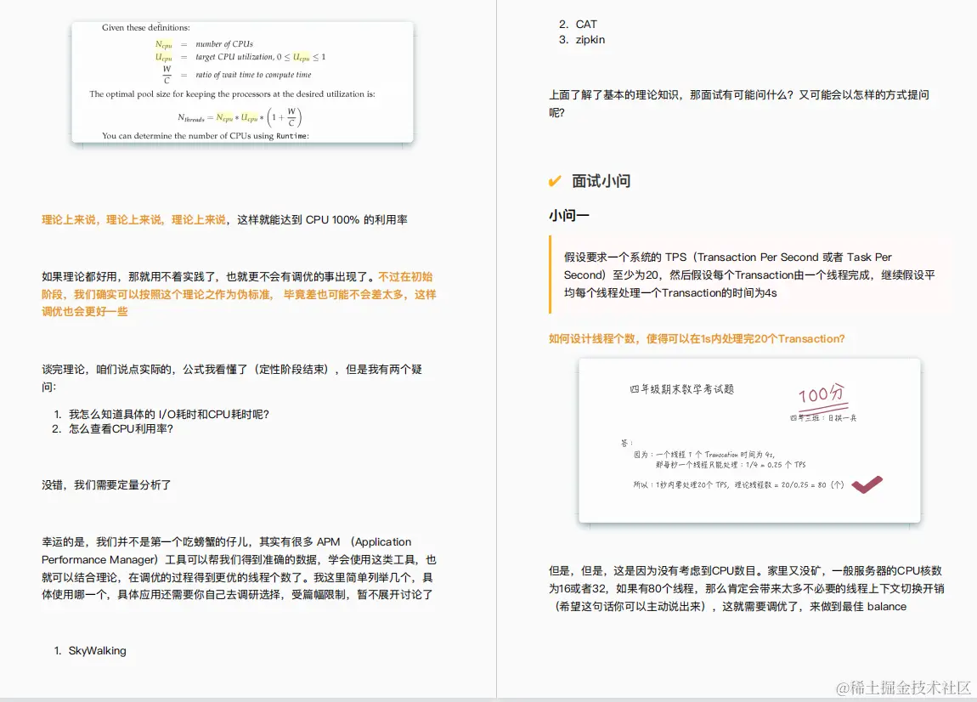This screenshot has width=977, height=702.
Task: Click the CAT entry in the numbered list
Action: (586, 24)
